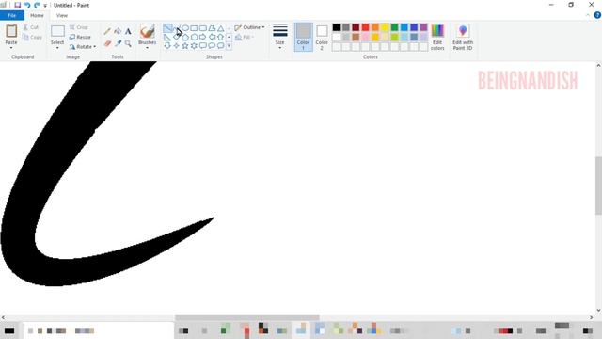This screenshot has height=339, width=602.
Task: Switch to the View tab
Action: 62,15
